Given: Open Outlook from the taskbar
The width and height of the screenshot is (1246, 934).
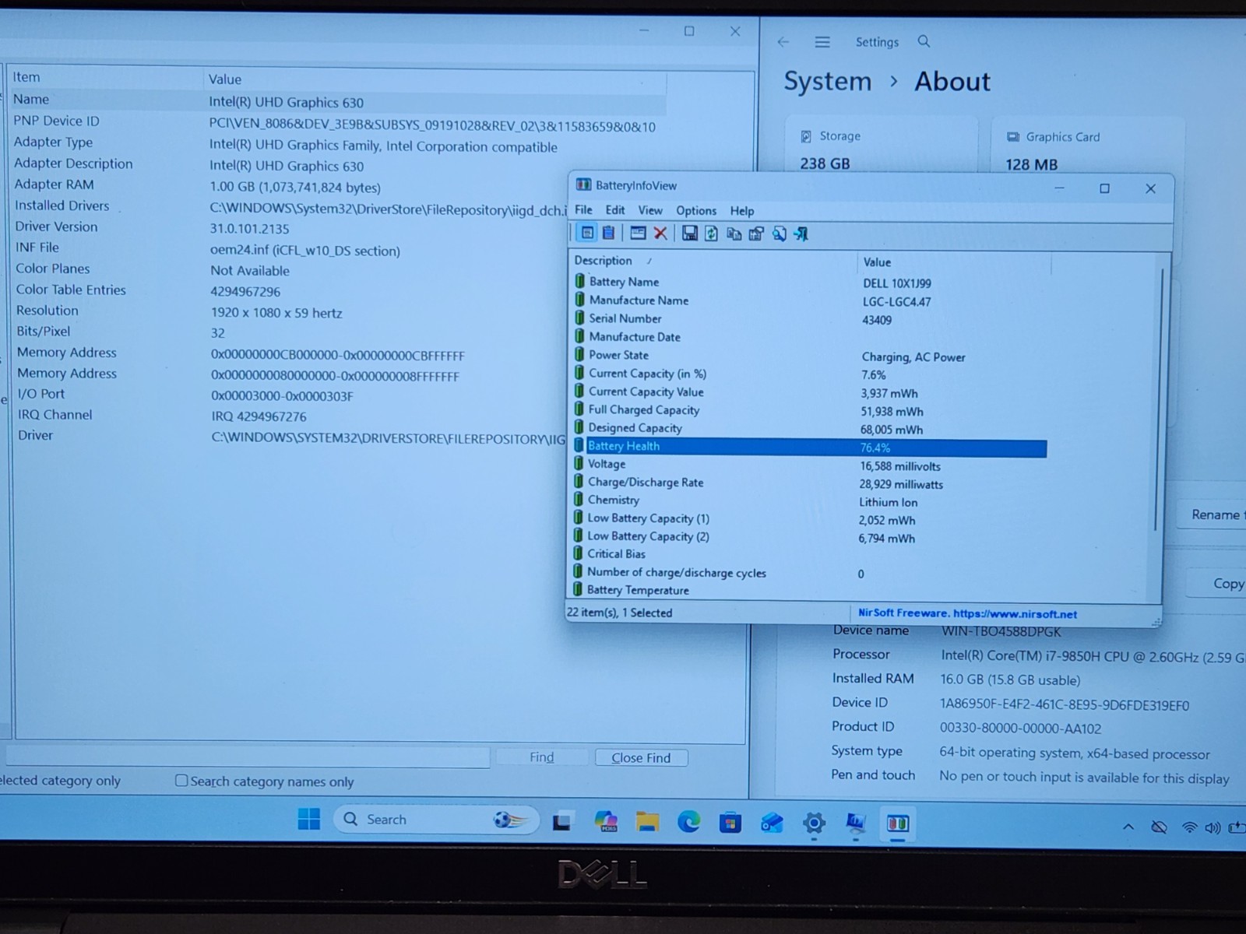Looking at the screenshot, I should click(x=772, y=823).
